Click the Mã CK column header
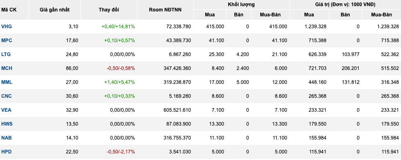Screen dimensions: 401x160 pyautogui.click(x=9, y=10)
